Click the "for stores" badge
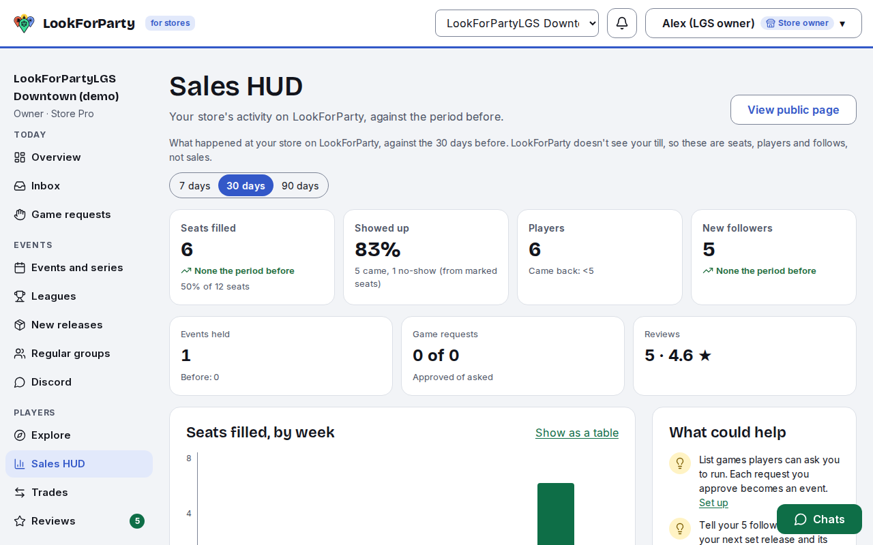This screenshot has width=873, height=545. (170, 23)
